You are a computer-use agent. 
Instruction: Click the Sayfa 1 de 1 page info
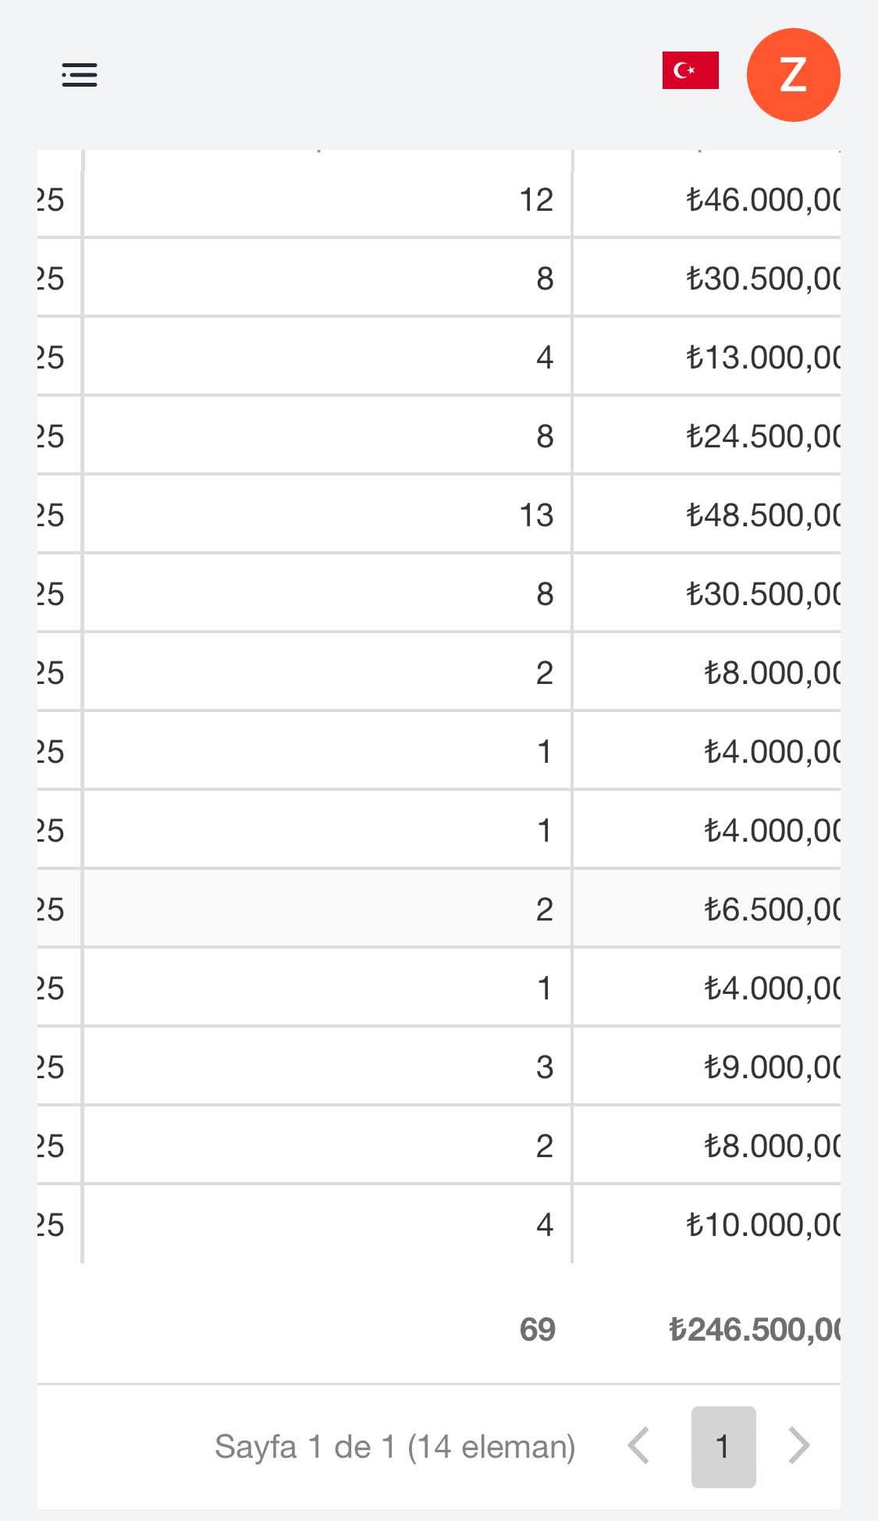pyautogui.click(x=395, y=1447)
